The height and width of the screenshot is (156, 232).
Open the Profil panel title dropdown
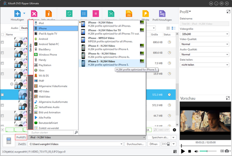click(x=190, y=11)
